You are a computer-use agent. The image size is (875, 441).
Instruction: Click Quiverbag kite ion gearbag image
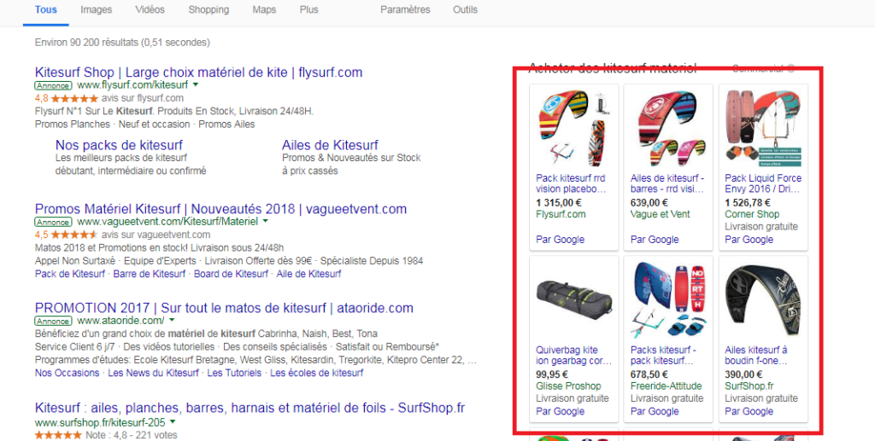click(573, 300)
